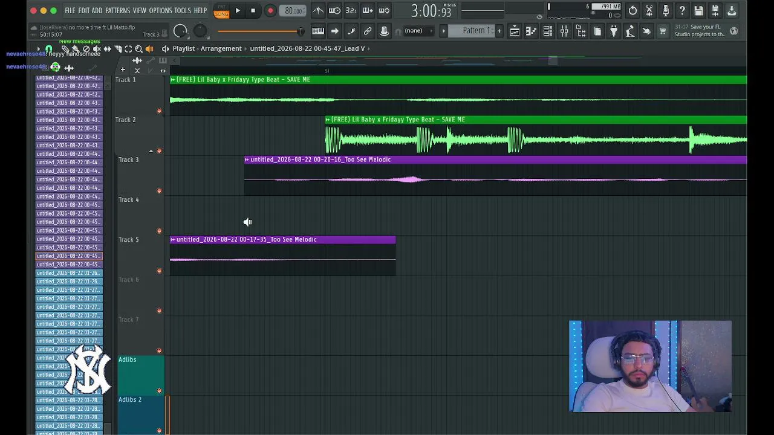Image resolution: width=774 pixels, height=435 pixels.
Task: Click the master volume knob
Action: click(180, 31)
